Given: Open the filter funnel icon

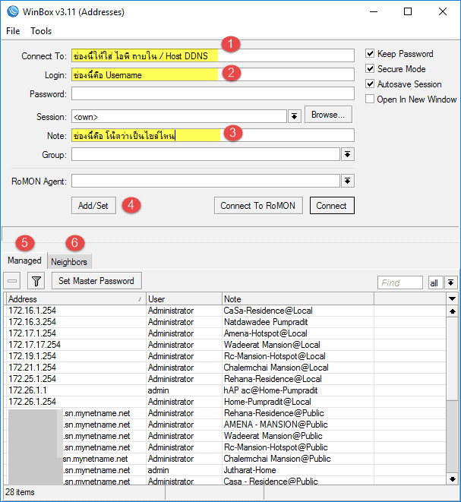Looking at the screenshot, I should pyautogui.click(x=36, y=281).
